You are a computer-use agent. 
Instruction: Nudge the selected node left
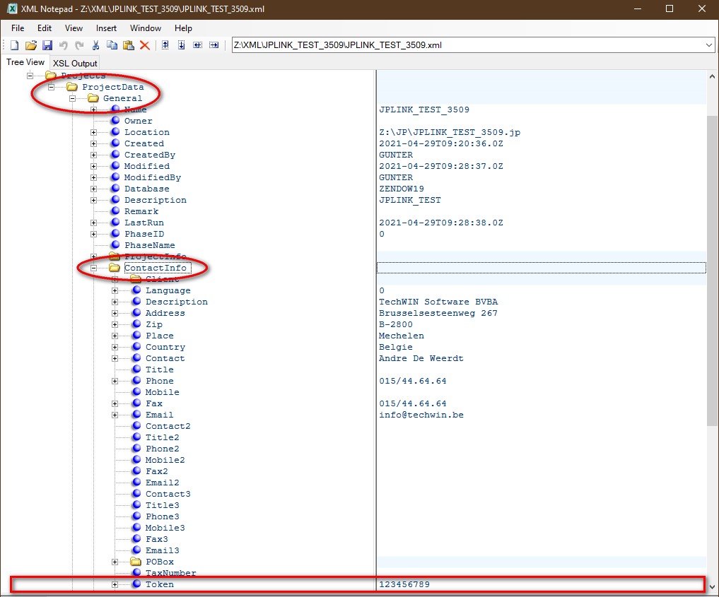coord(198,45)
